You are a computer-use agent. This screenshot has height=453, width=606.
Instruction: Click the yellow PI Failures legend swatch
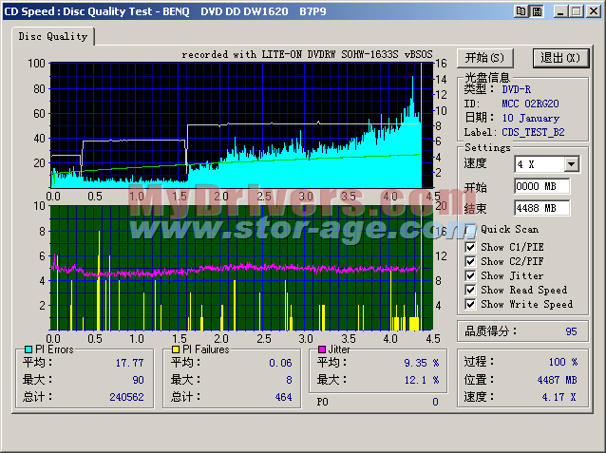(175, 349)
